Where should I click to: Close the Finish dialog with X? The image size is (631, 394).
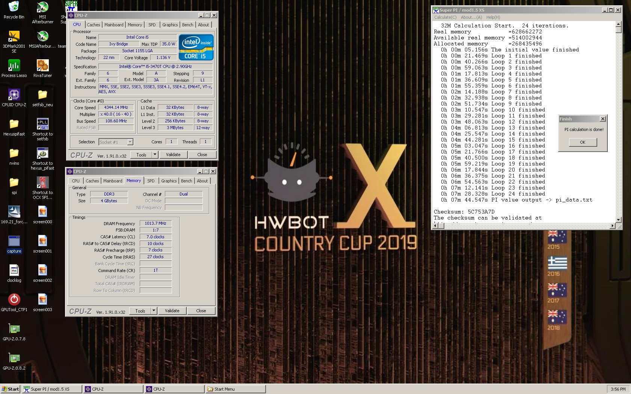(602, 119)
